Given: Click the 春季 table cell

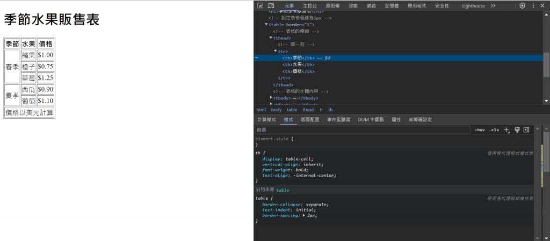Looking at the screenshot, I should [12, 66].
